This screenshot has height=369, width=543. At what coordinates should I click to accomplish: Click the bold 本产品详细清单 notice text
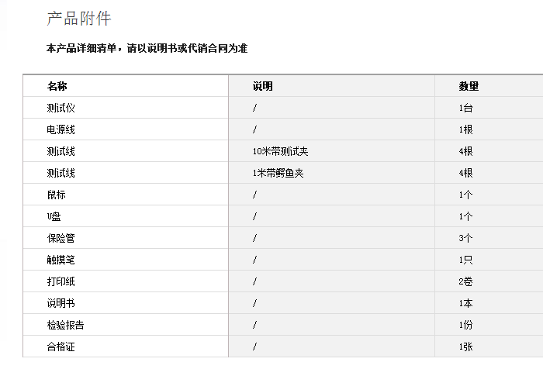(x=147, y=49)
